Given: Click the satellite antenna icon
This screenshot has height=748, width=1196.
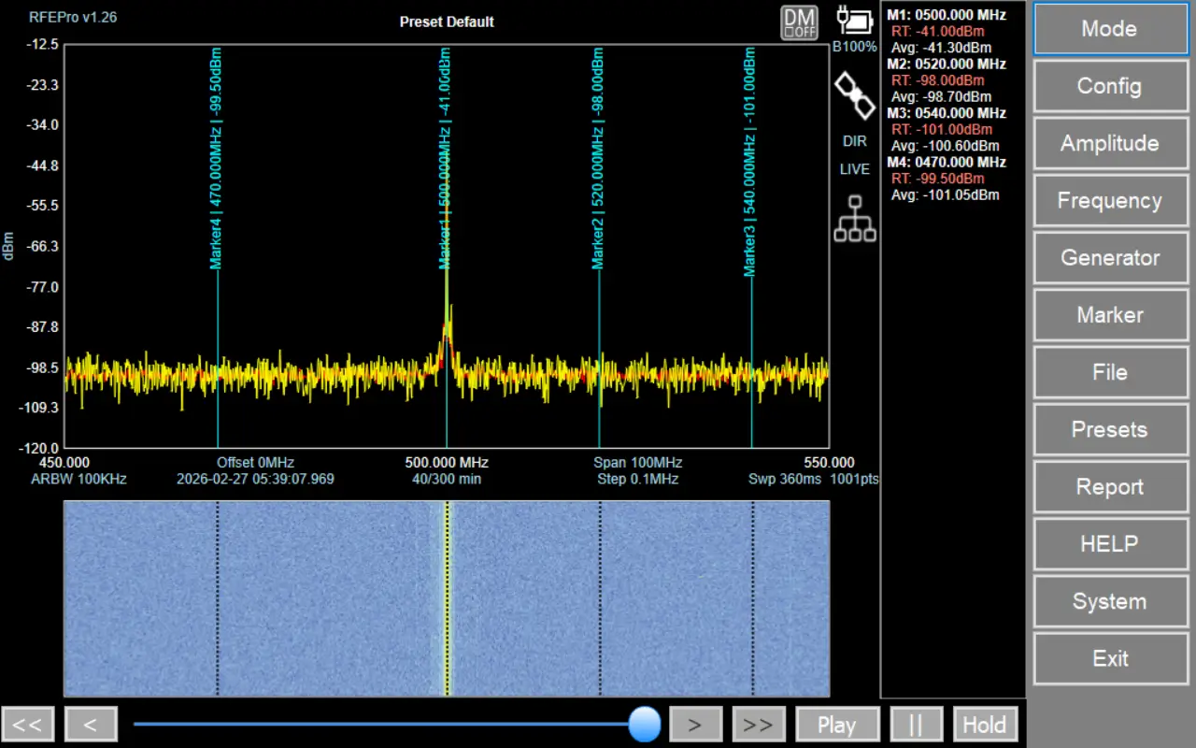Looking at the screenshot, I should click(855, 96).
